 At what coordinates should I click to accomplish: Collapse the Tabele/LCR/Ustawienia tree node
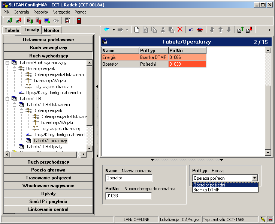pos(14,105)
